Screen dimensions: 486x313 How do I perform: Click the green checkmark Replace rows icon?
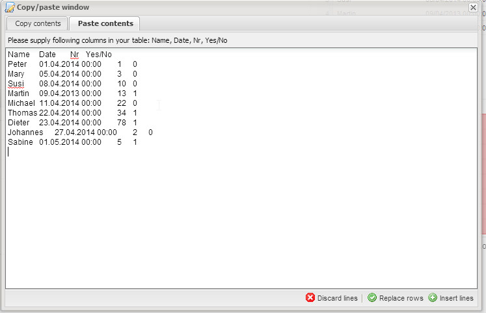[372, 297]
